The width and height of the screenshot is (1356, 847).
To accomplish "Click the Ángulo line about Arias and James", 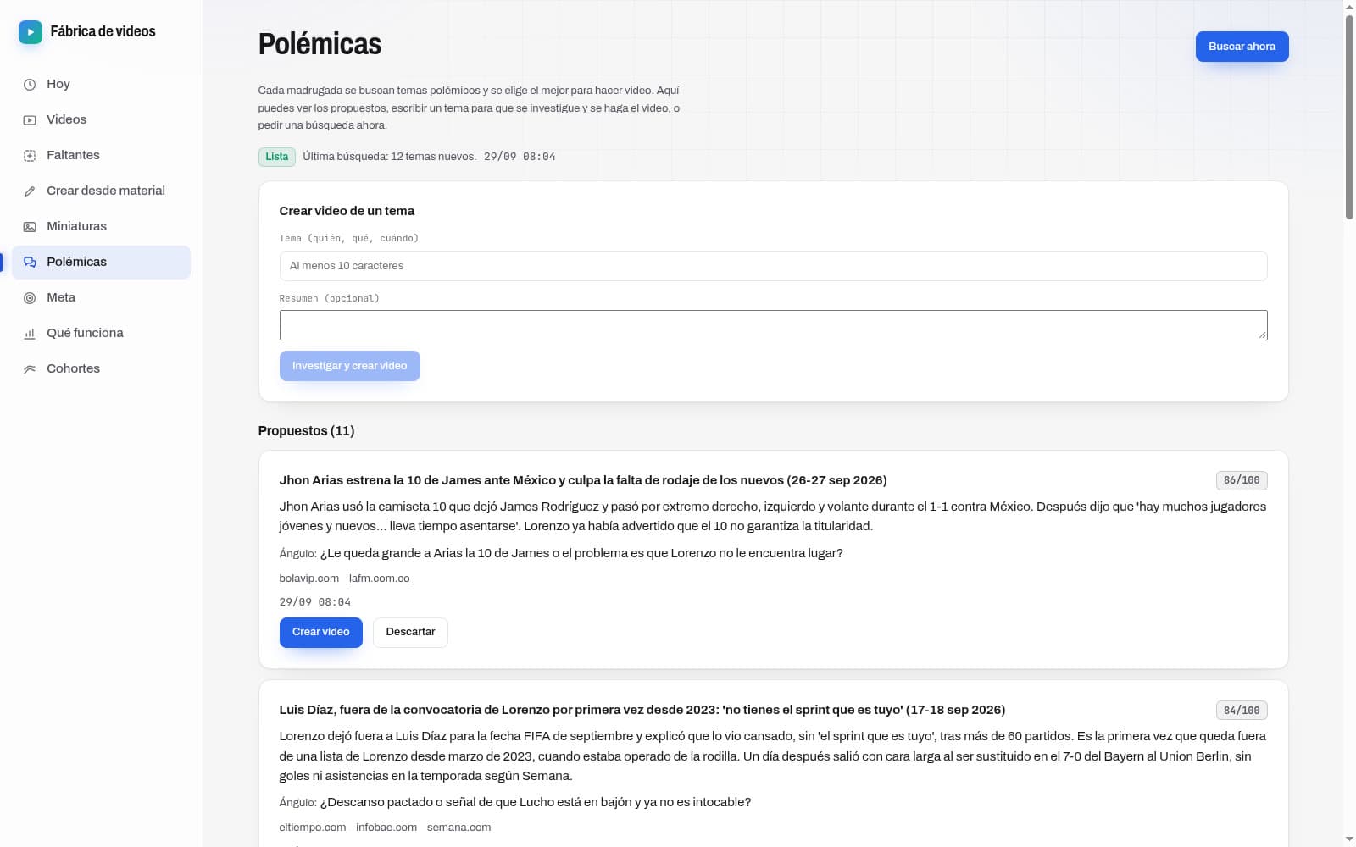I will point(561,553).
